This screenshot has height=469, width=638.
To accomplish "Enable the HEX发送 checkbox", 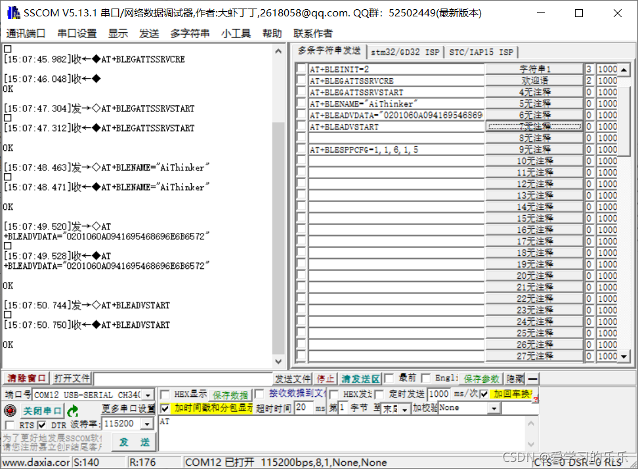I will [333, 395].
